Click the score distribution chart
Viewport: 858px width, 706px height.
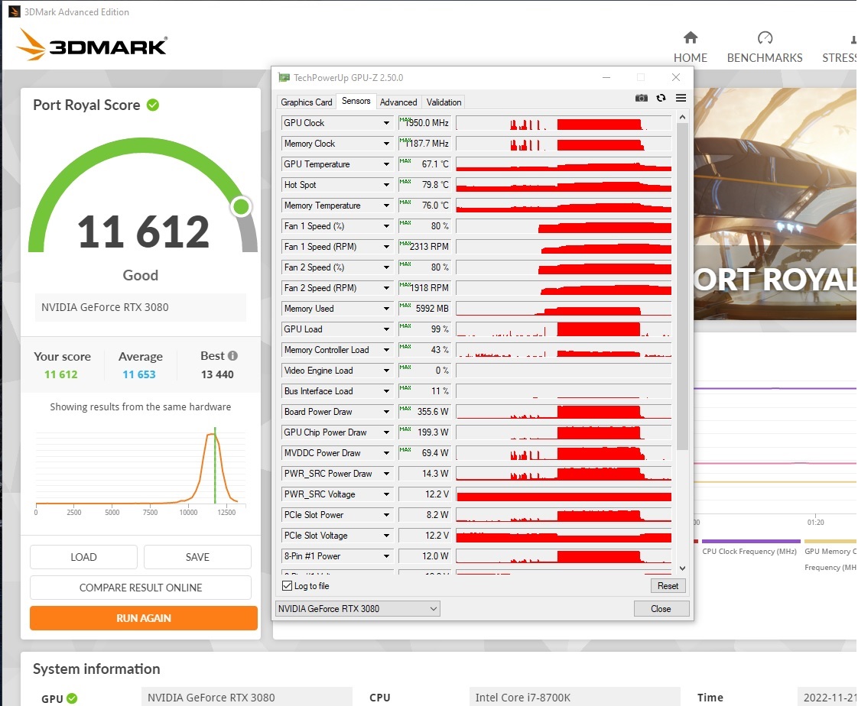pos(141,471)
